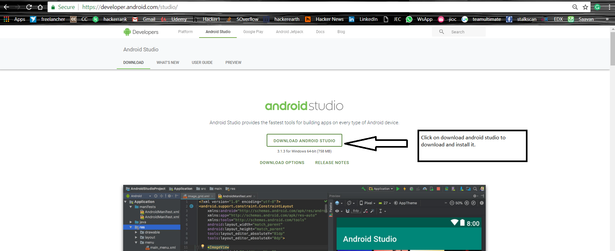The width and height of the screenshot is (615, 251).
Task: Go to the browser home icon
Action: (x=40, y=7)
